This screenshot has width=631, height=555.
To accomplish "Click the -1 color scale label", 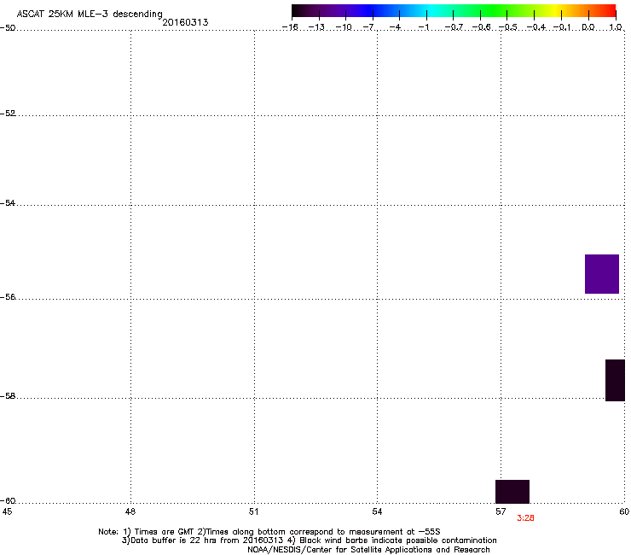I will click(x=423, y=27).
